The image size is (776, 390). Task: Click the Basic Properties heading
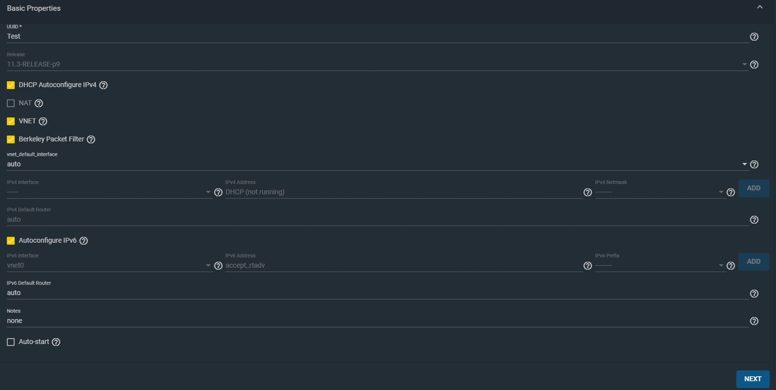point(34,8)
